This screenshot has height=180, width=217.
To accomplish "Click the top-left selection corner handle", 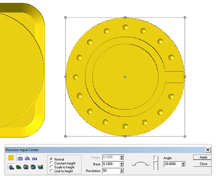I will (65, 18).
